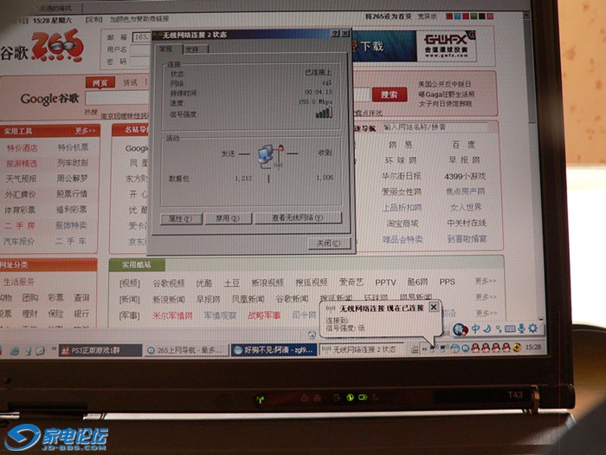Click the 查看无线网络(V) button

(298, 218)
